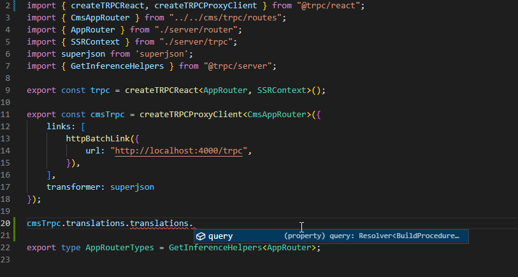This screenshot has width=518, height=277.
Task: Click the Resolver type detail in suggestion
Action: pyautogui.click(x=371, y=236)
